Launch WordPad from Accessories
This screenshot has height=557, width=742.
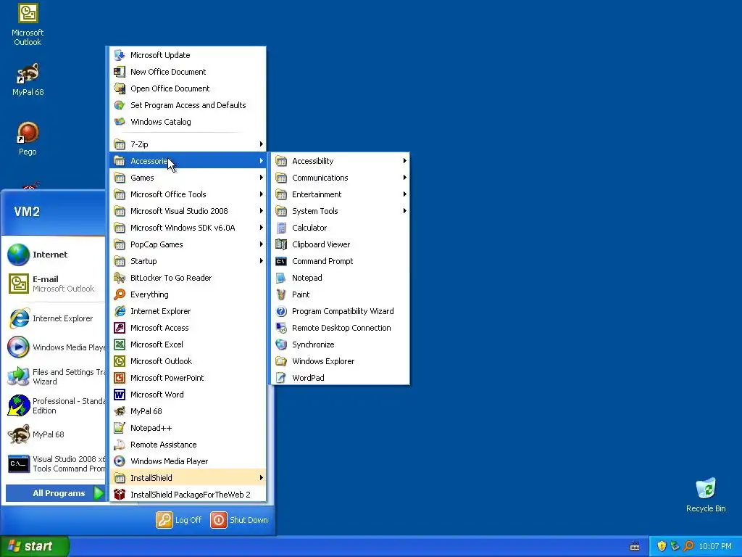pyautogui.click(x=341, y=378)
